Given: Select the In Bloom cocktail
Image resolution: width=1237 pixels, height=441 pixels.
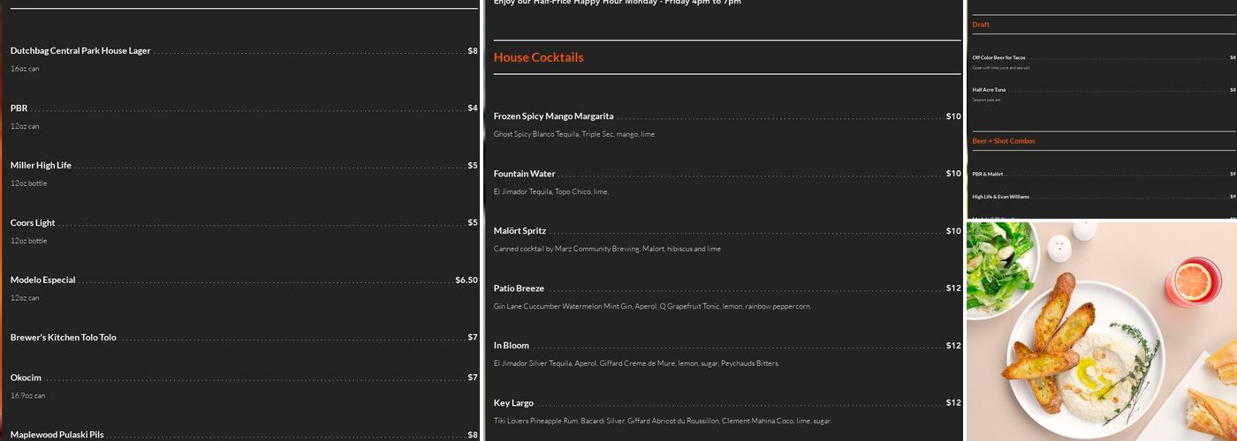Looking at the screenshot, I should (512, 346).
